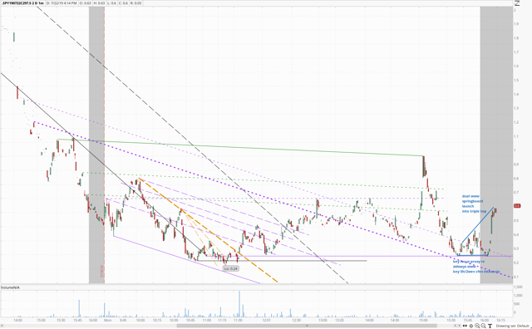Click the Lo: 0.24 low price label
Image resolution: width=532 pixels, height=329 pixels.
(x=231, y=268)
